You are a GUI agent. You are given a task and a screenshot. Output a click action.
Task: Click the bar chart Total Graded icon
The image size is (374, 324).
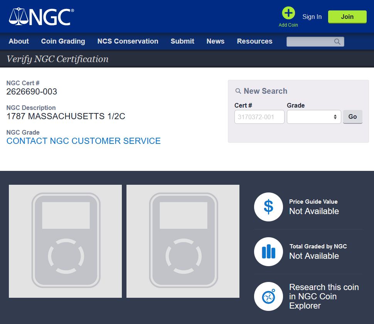pyautogui.click(x=268, y=251)
